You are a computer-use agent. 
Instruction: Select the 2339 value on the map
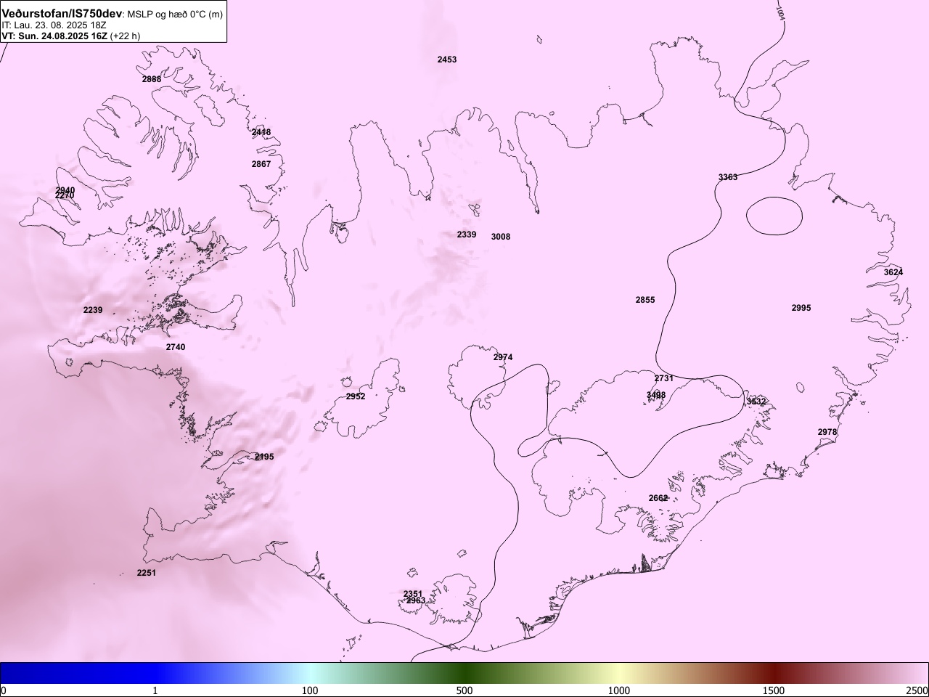pos(467,235)
